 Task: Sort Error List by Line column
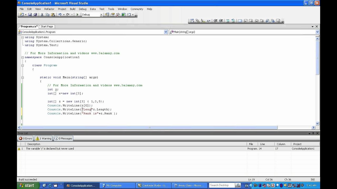266,144
